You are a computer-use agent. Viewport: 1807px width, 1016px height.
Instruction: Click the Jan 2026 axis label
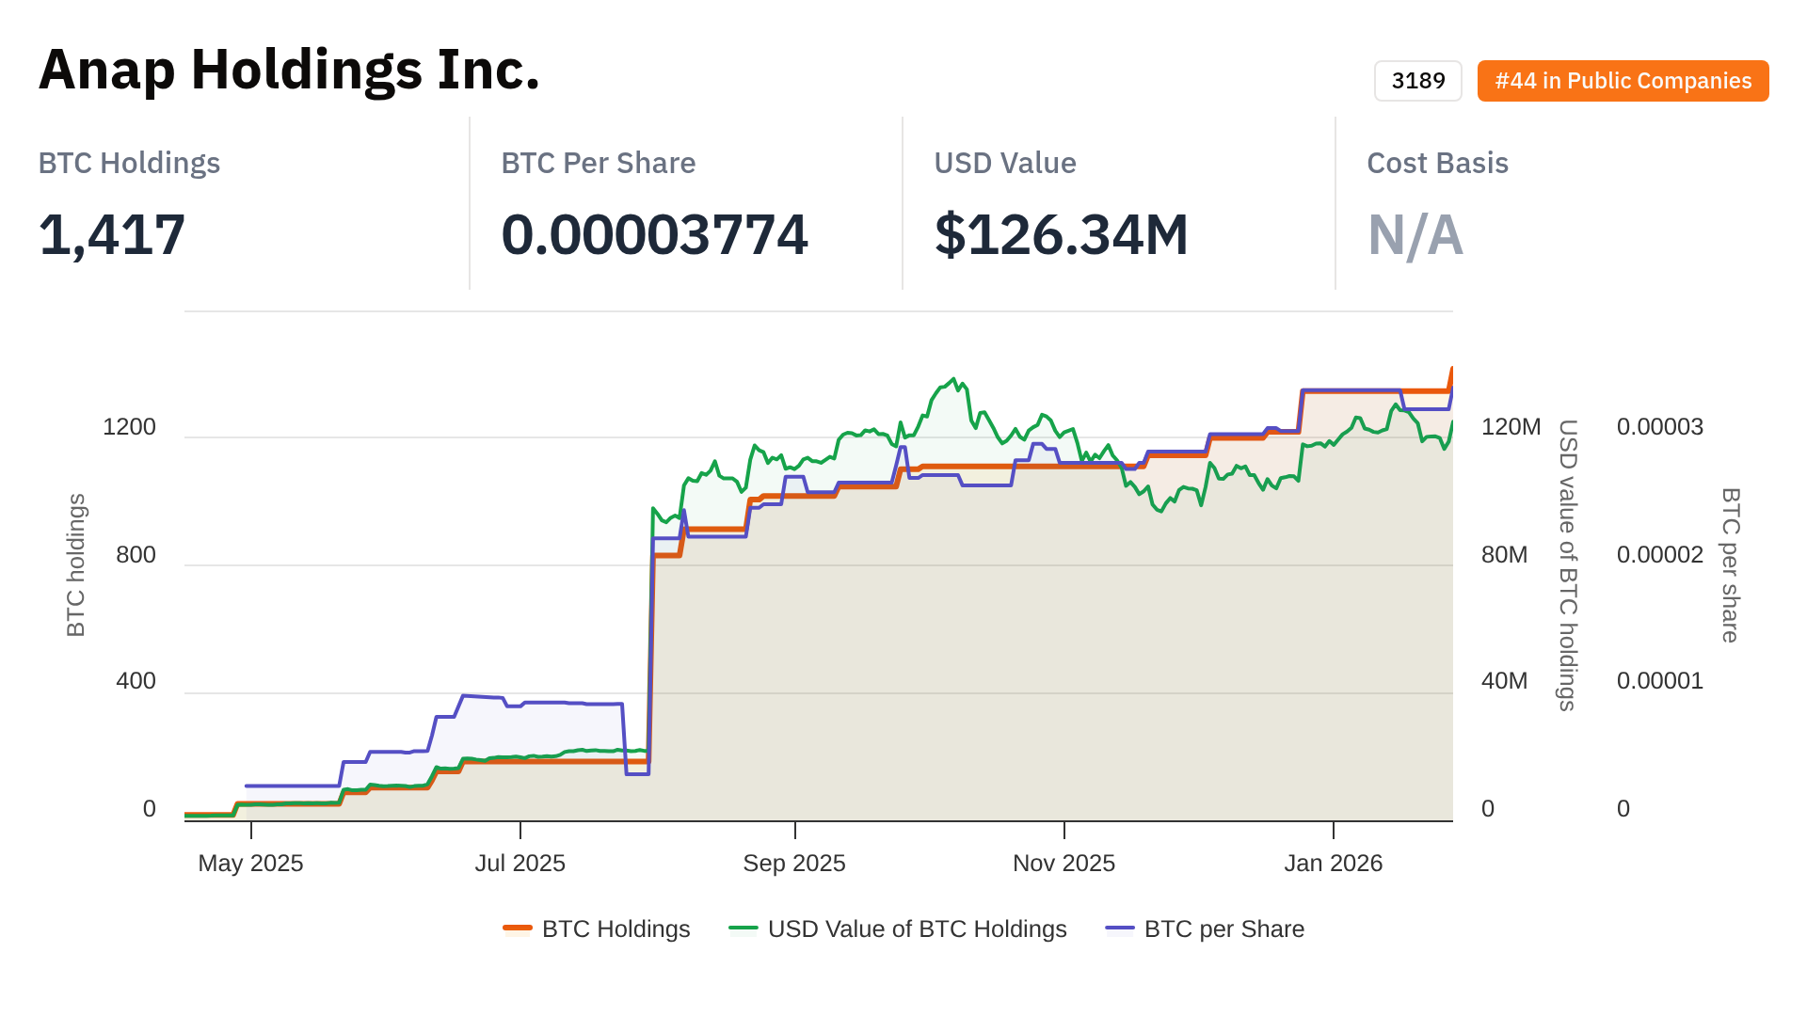(x=1333, y=863)
